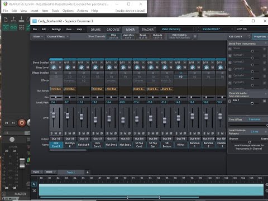Open the Metal Machinery library selector
This screenshot has height=201, width=268.
pos(178,29)
